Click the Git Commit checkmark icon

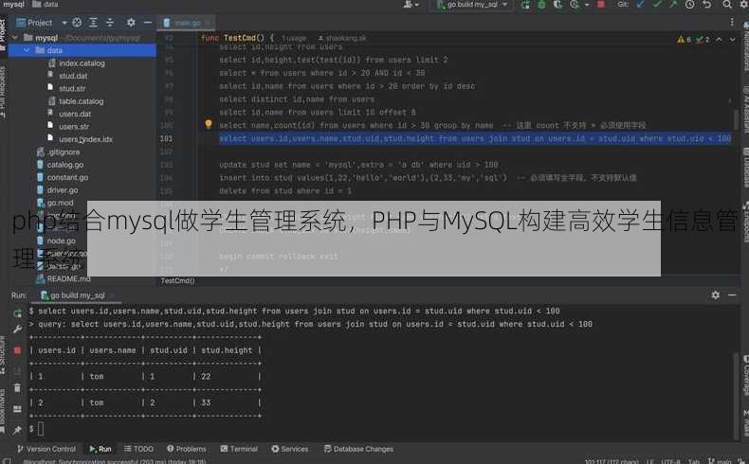[x=657, y=5]
